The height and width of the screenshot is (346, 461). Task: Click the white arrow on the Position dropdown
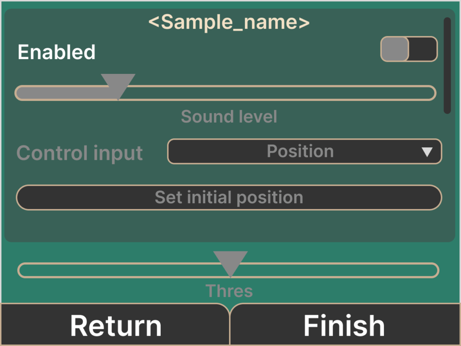427,152
